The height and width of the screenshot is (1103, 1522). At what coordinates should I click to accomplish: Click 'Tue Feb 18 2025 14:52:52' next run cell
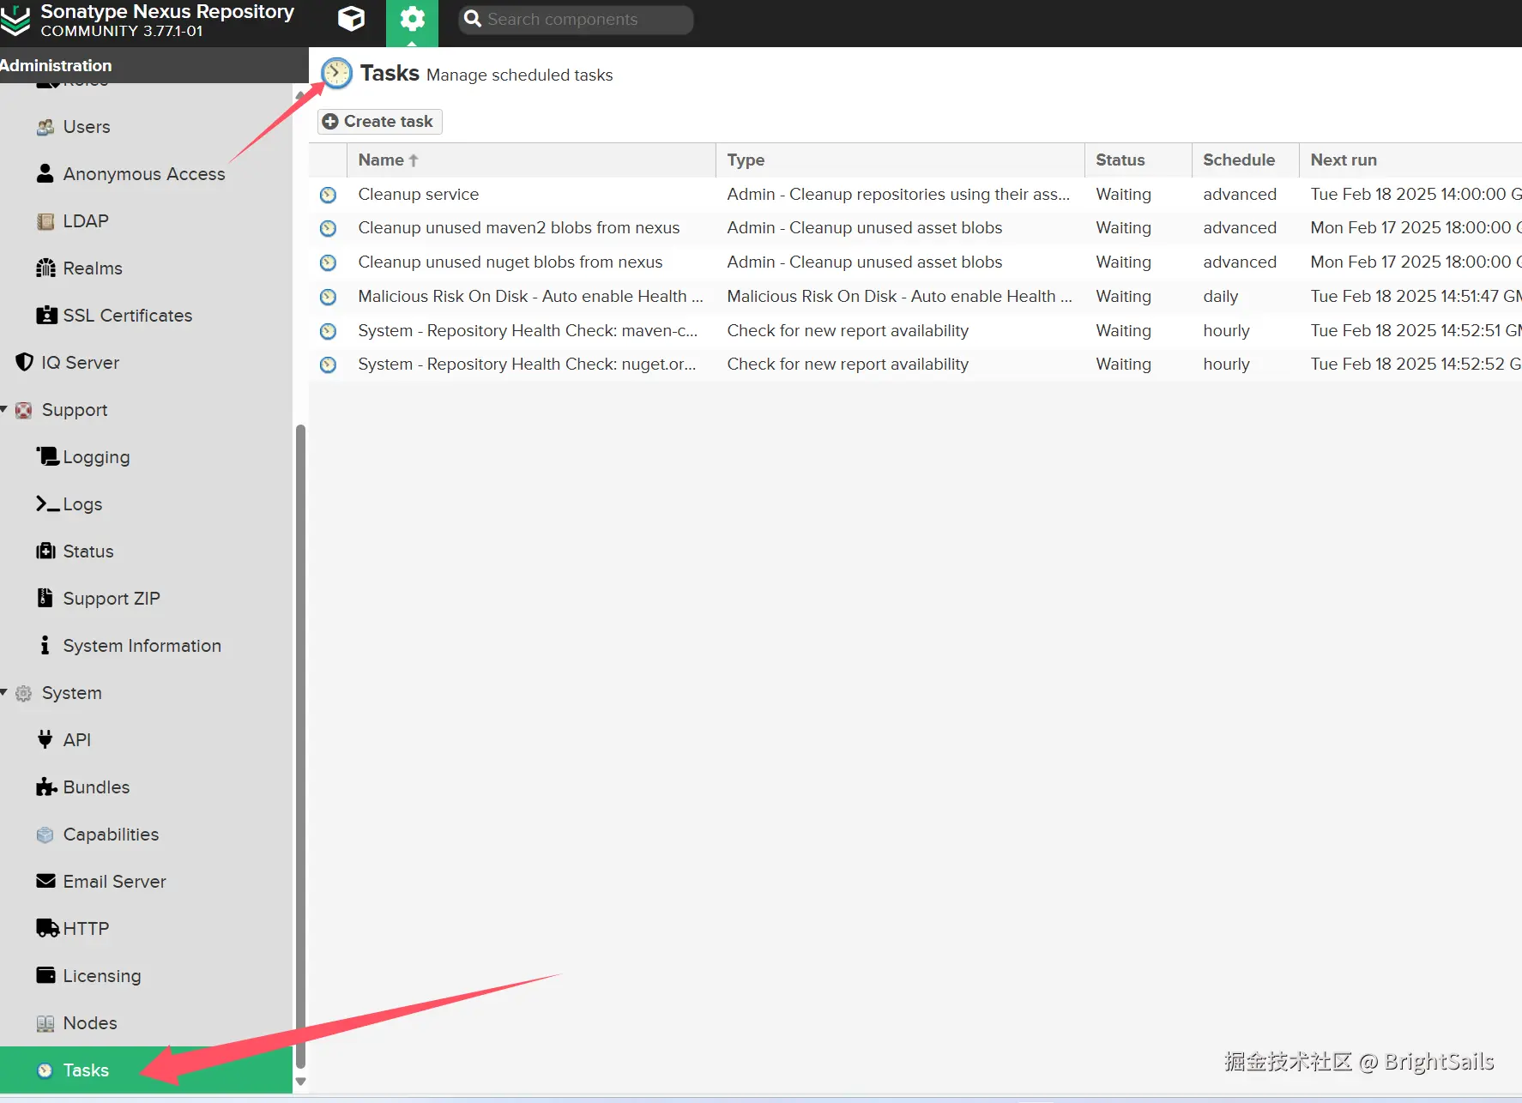[x=1416, y=365]
